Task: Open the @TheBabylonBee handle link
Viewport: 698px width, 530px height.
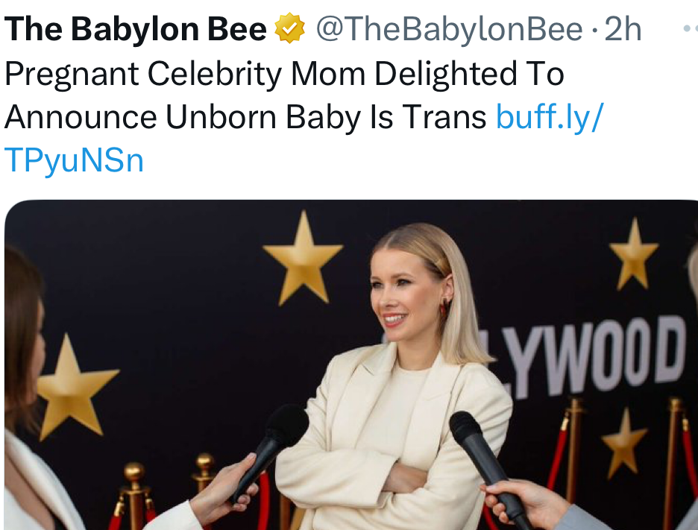Action: (449, 30)
